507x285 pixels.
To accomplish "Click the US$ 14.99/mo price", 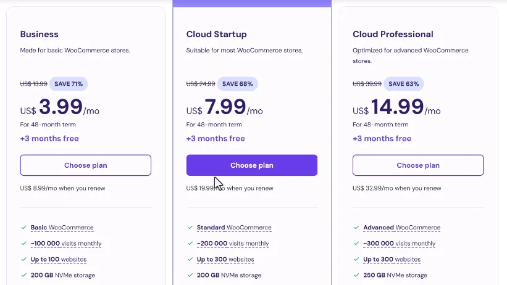I will pyautogui.click(x=396, y=107).
